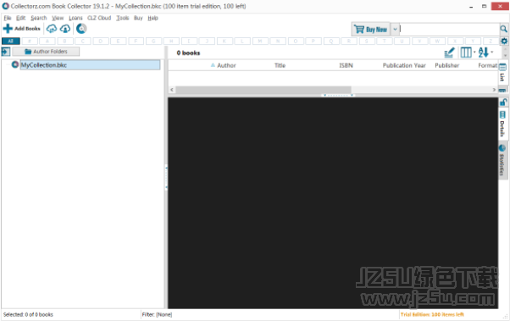Sort by the Publisher column header

(x=447, y=65)
